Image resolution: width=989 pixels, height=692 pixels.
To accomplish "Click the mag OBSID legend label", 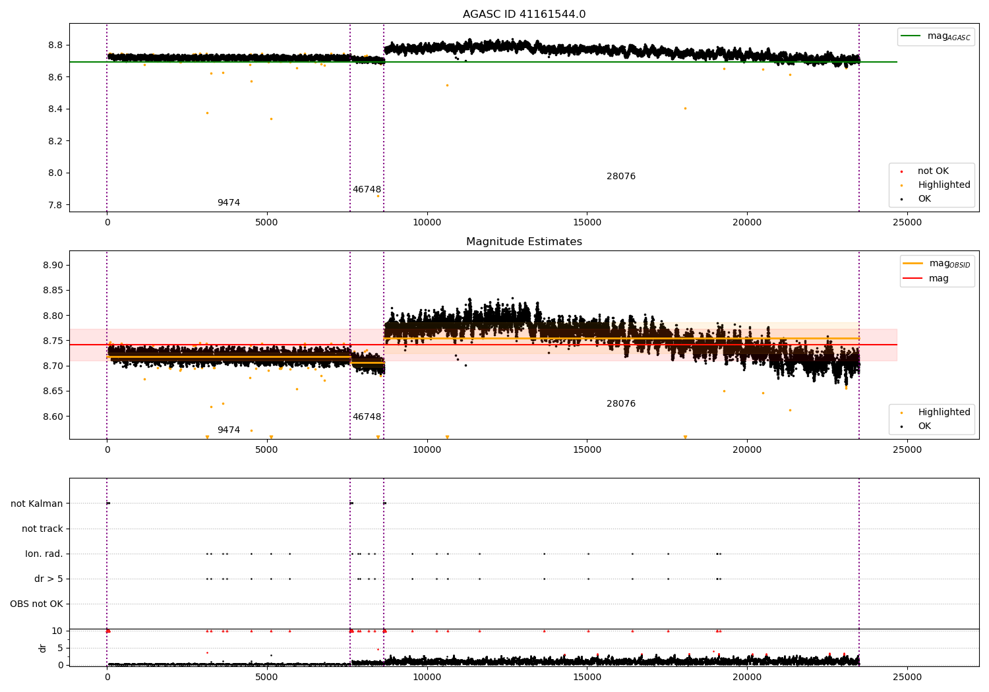I will (950, 264).
